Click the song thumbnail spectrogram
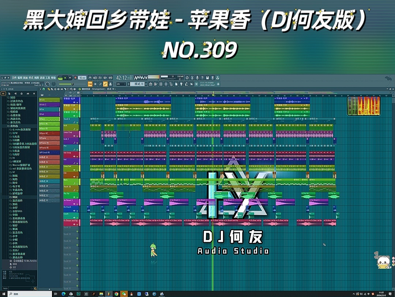 (364, 106)
